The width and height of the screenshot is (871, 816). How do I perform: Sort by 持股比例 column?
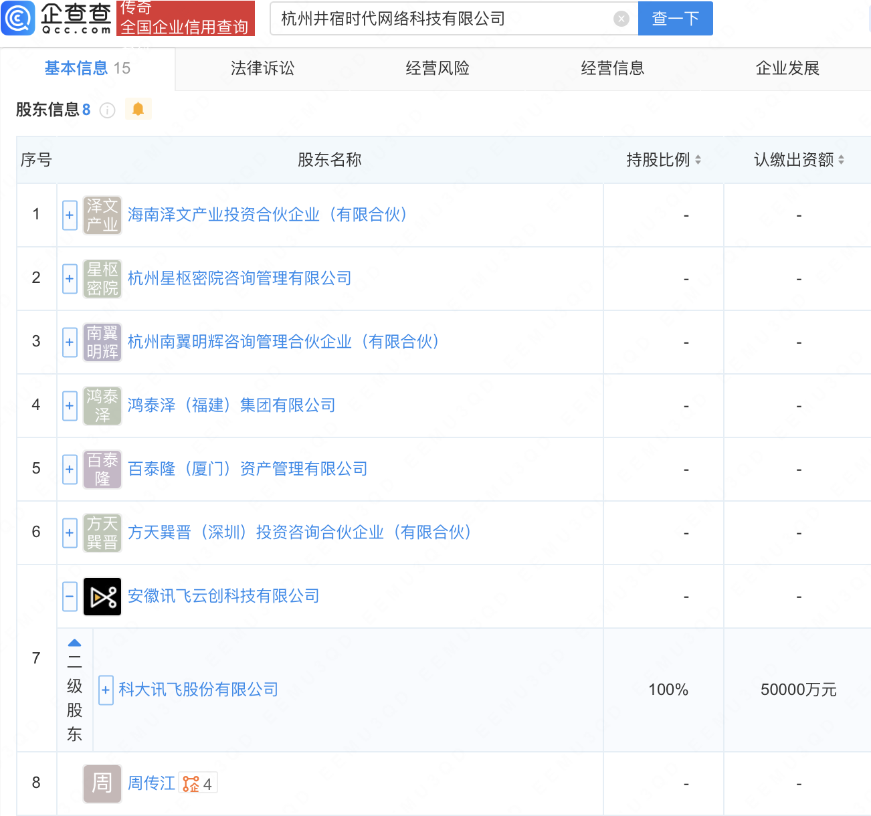698,160
